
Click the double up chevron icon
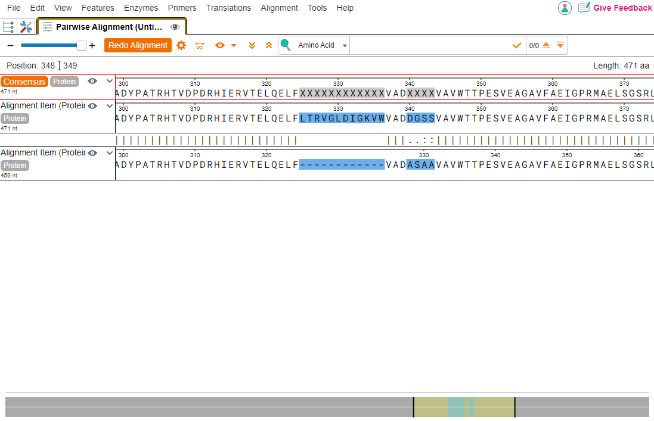269,45
